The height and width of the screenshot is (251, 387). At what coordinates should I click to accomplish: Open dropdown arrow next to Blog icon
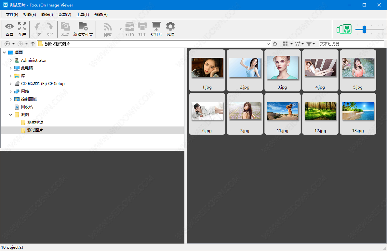(121, 29)
